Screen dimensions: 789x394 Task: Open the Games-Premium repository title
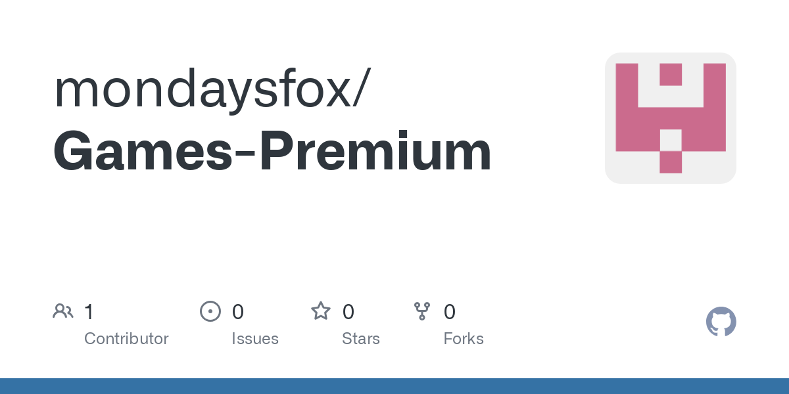[272, 152]
